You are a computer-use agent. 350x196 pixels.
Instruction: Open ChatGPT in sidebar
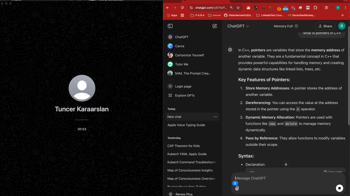point(192,37)
